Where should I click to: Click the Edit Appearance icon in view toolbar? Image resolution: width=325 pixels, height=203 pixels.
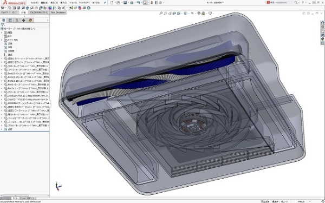pyautogui.click(x=199, y=13)
